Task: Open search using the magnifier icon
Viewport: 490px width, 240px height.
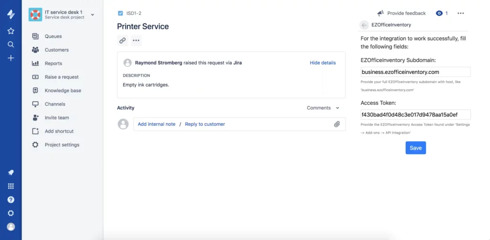Action: pyautogui.click(x=11, y=44)
